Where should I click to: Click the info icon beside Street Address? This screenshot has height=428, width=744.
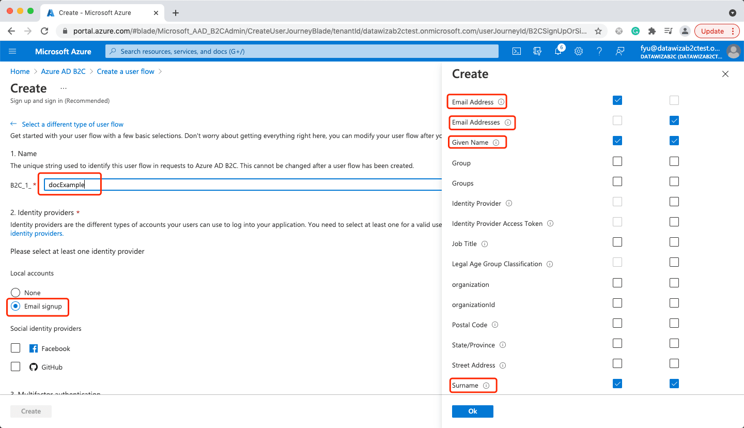[x=503, y=365]
